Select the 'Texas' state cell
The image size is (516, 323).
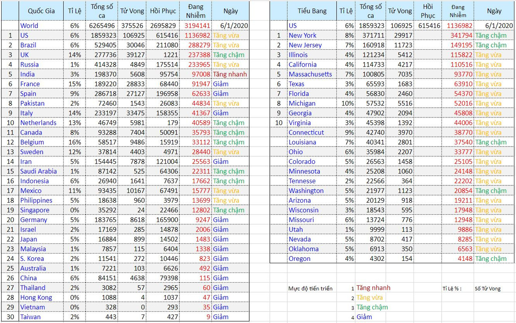coord(312,84)
